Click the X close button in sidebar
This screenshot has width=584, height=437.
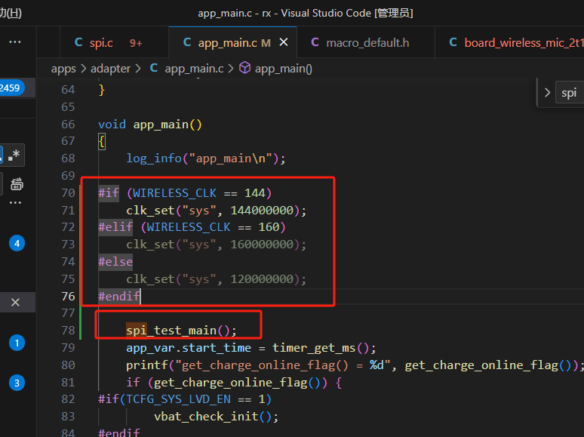(x=15, y=302)
